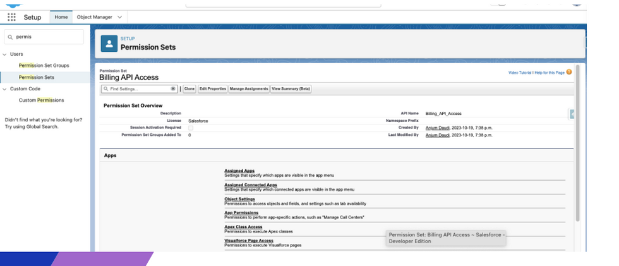Open the App Permissions link

(x=241, y=213)
